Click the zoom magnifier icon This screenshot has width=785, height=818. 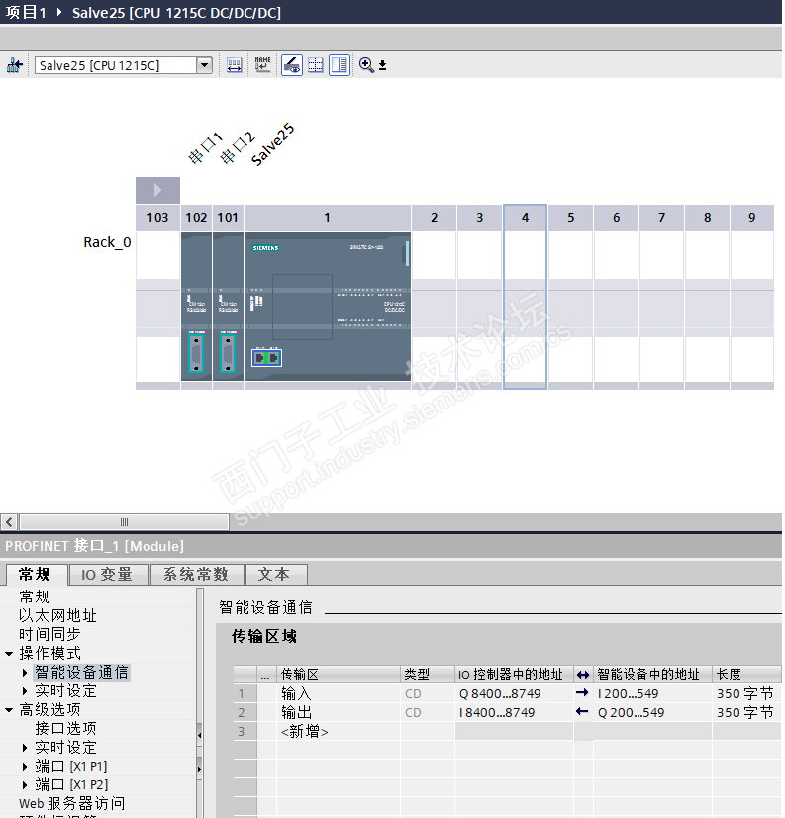pos(366,65)
